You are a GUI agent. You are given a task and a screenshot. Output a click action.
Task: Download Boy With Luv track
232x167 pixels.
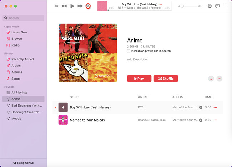click(201, 107)
